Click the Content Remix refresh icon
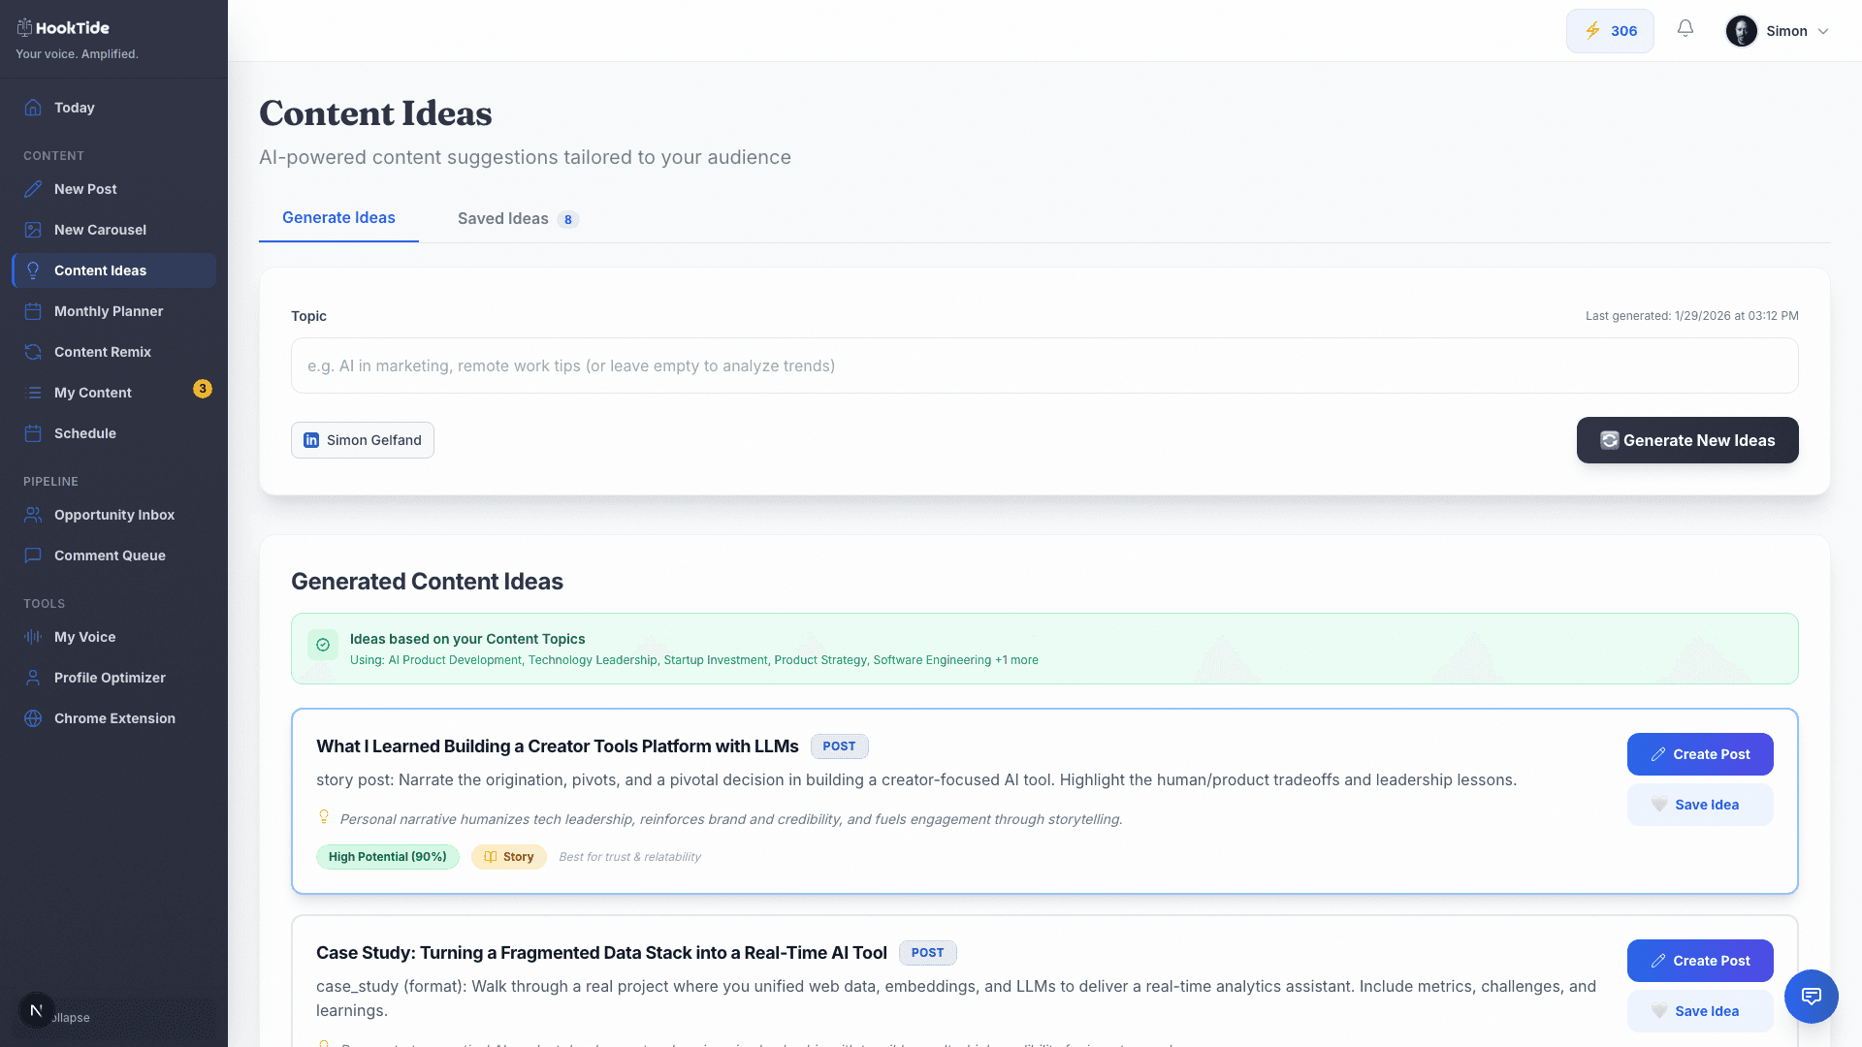The height and width of the screenshot is (1047, 1862). [33, 352]
